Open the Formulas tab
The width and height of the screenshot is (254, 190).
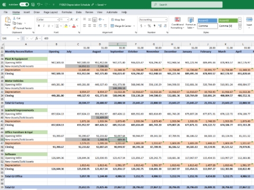point(67,12)
